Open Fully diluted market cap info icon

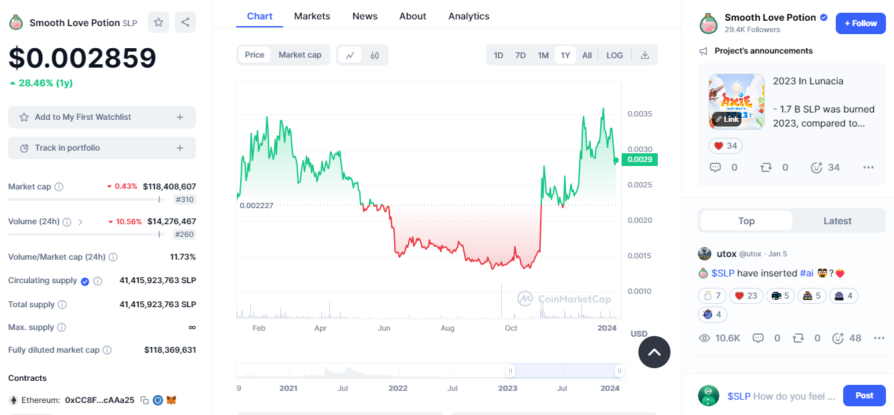[x=107, y=350]
